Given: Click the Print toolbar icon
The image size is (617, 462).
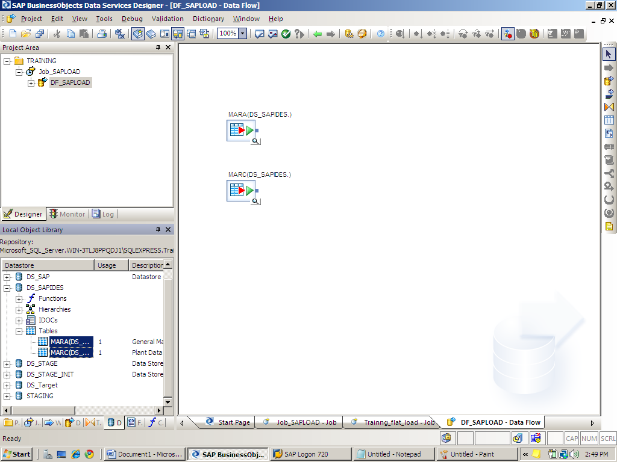Looking at the screenshot, I should coord(102,34).
